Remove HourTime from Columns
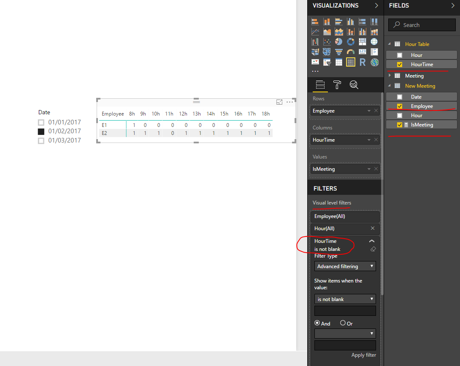460x366 pixels. [376, 140]
